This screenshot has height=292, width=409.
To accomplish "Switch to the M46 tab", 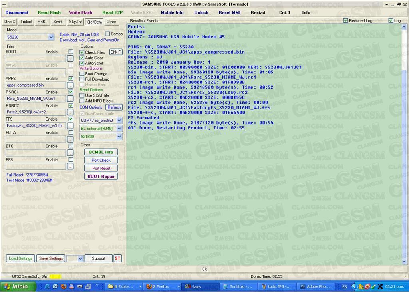I will [41, 22].
